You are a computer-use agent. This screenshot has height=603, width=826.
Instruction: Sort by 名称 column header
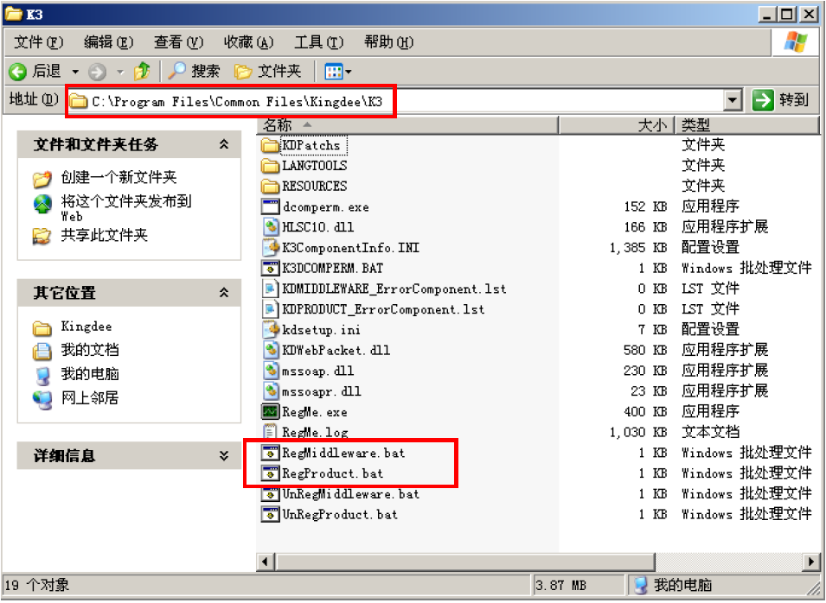(x=407, y=125)
